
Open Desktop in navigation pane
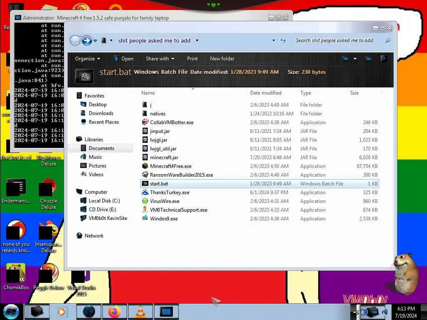coord(94,105)
